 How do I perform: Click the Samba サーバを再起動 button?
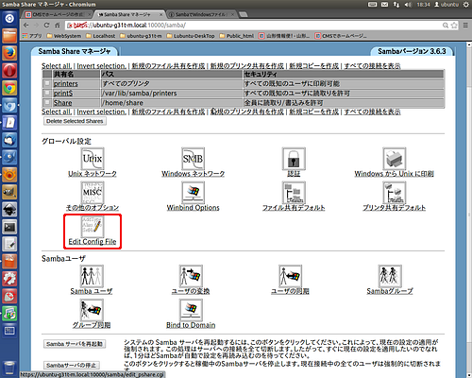coord(75,344)
